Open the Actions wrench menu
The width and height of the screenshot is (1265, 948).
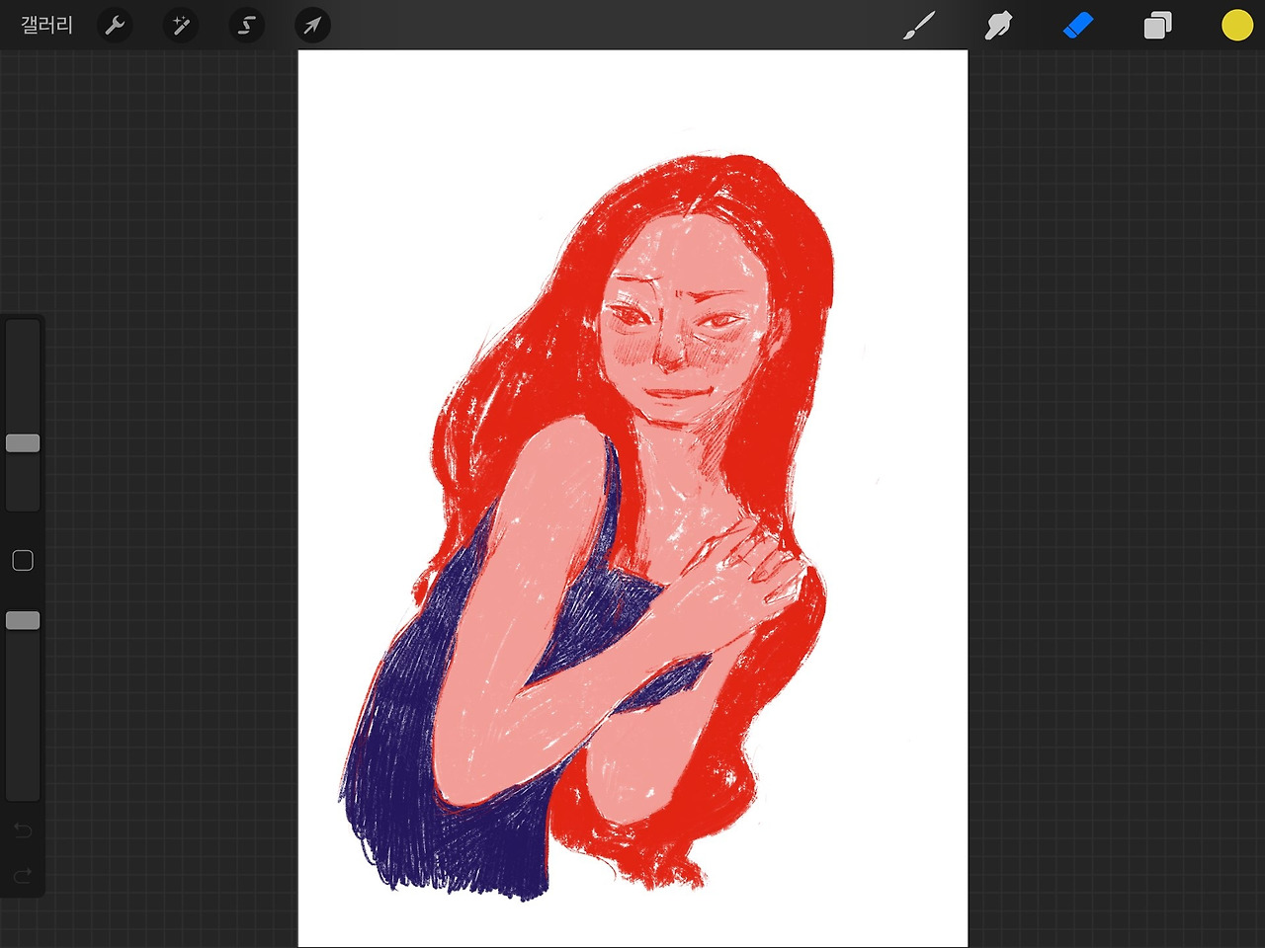pyautogui.click(x=115, y=25)
